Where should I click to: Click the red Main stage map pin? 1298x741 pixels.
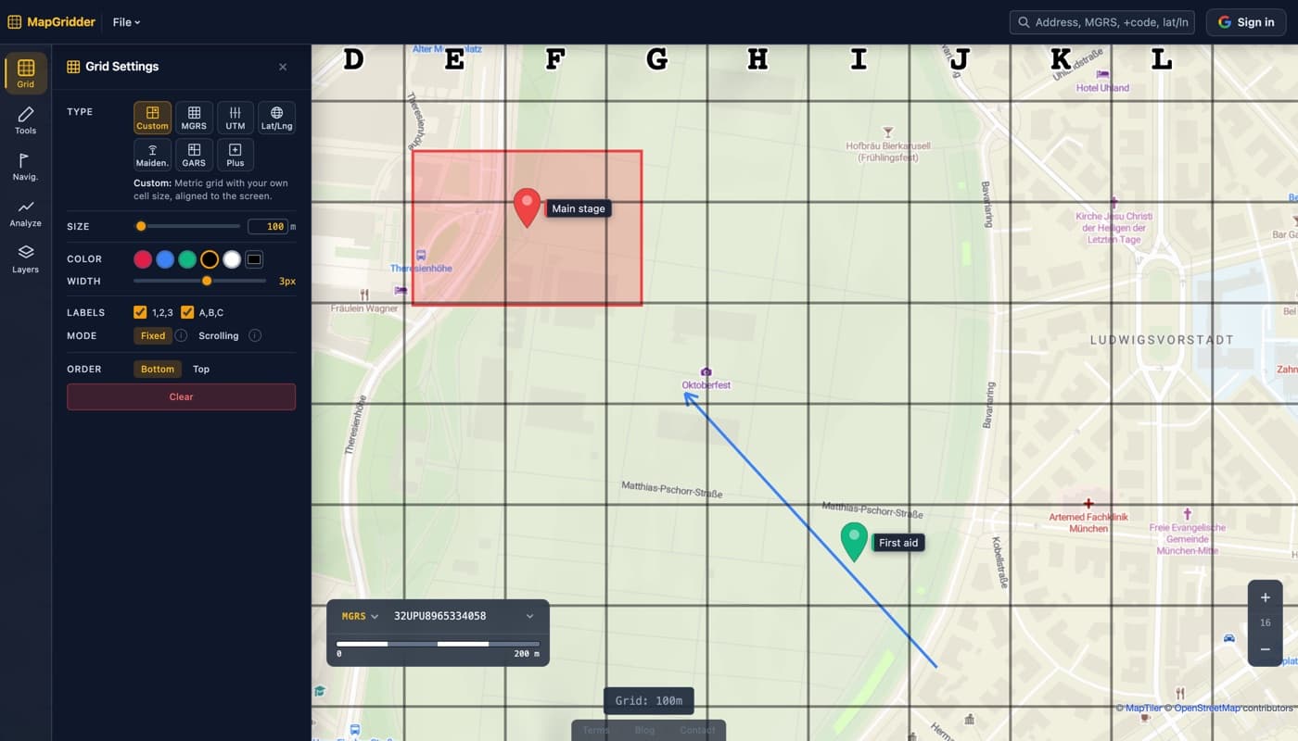tap(527, 207)
